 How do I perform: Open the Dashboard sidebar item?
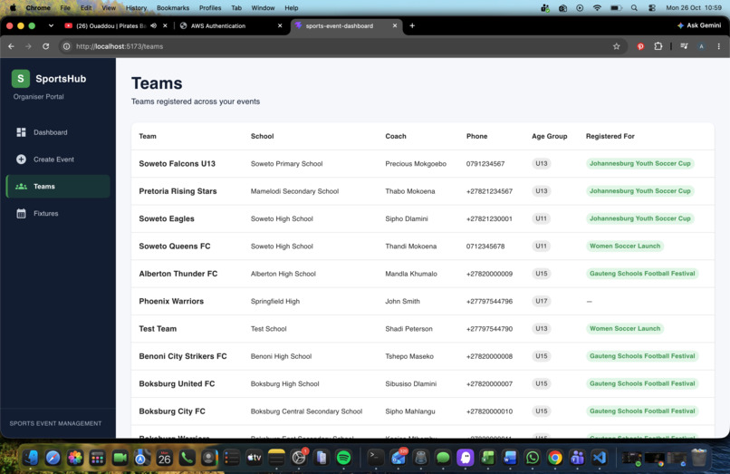coord(58,132)
